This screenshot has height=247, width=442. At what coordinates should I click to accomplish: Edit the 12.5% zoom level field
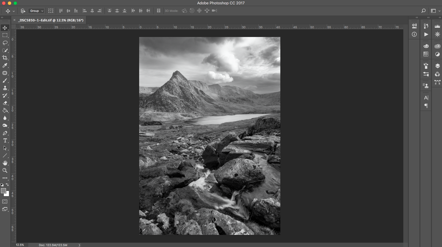(x=20, y=245)
